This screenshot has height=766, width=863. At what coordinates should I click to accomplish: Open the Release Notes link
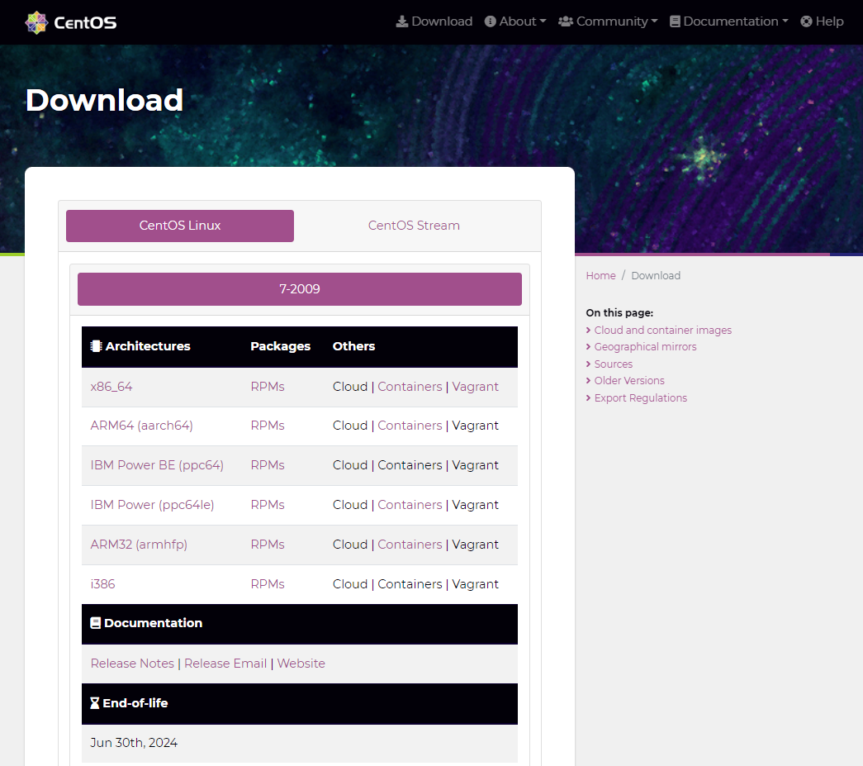[132, 664]
